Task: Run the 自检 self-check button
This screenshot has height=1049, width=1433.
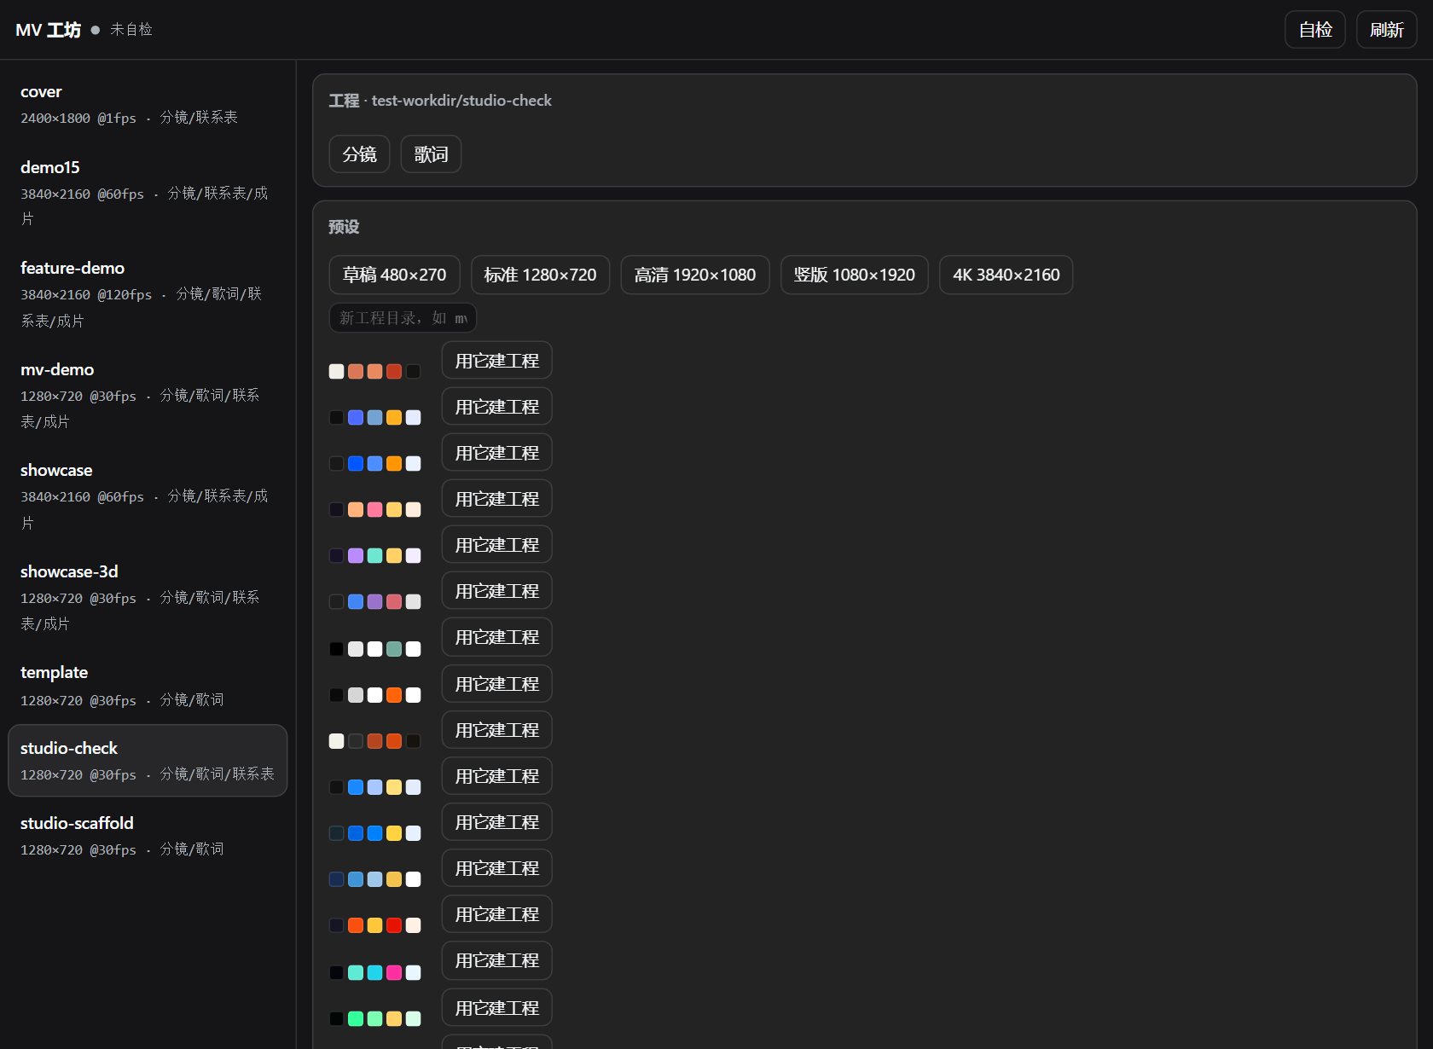Action: point(1314,30)
